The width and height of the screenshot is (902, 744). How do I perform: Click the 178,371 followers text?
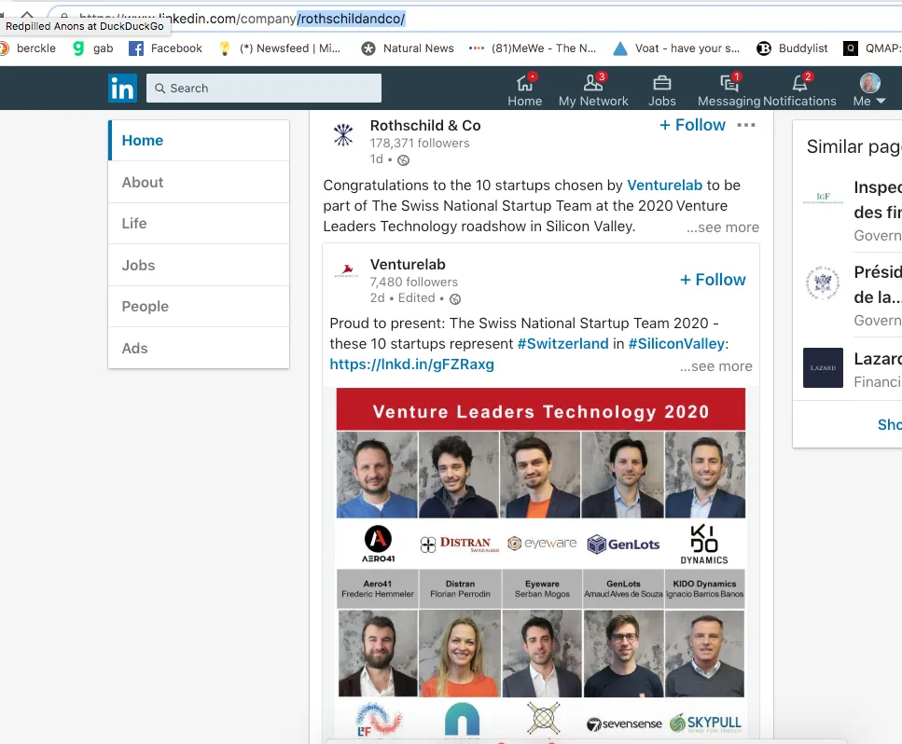[420, 144]
